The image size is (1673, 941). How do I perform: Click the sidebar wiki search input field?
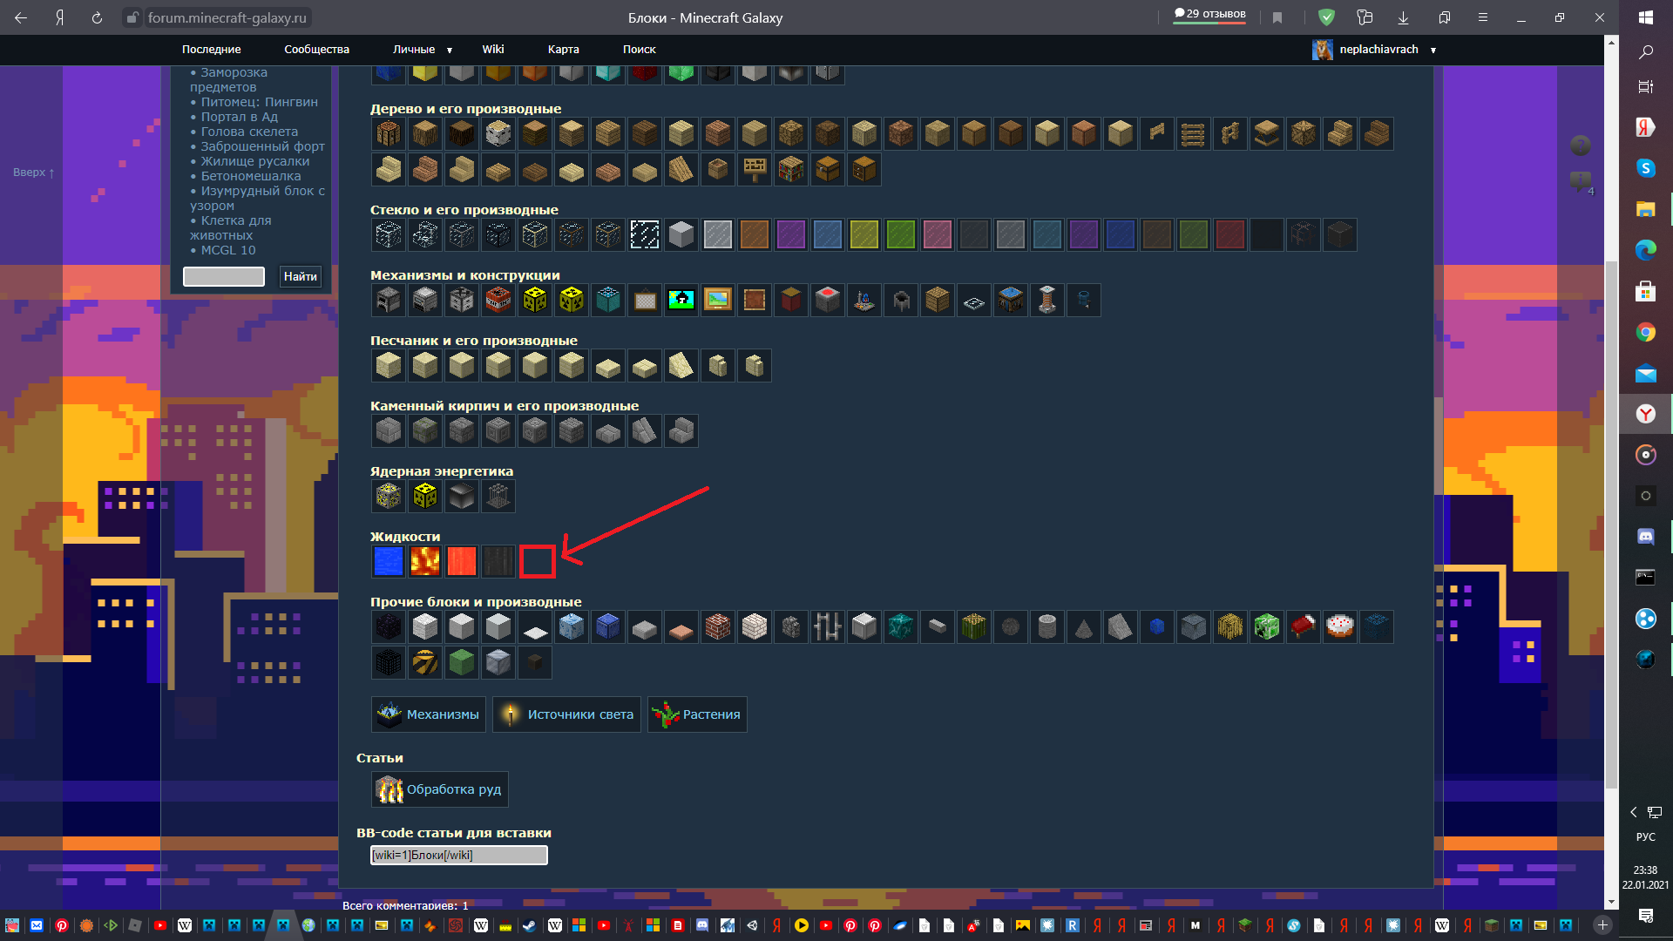click(224, 276)
